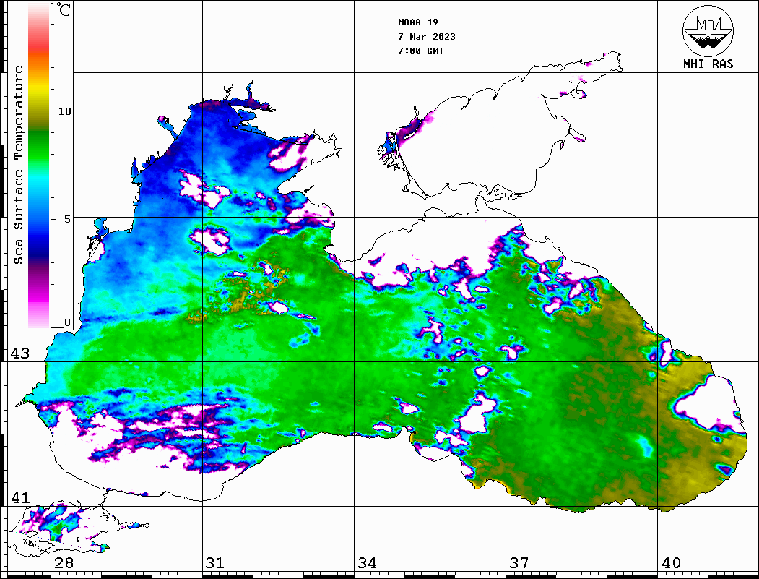Click the Sea Surface Temperature axis title
Screen dimensions: 759x579
(x=18, y=165)
